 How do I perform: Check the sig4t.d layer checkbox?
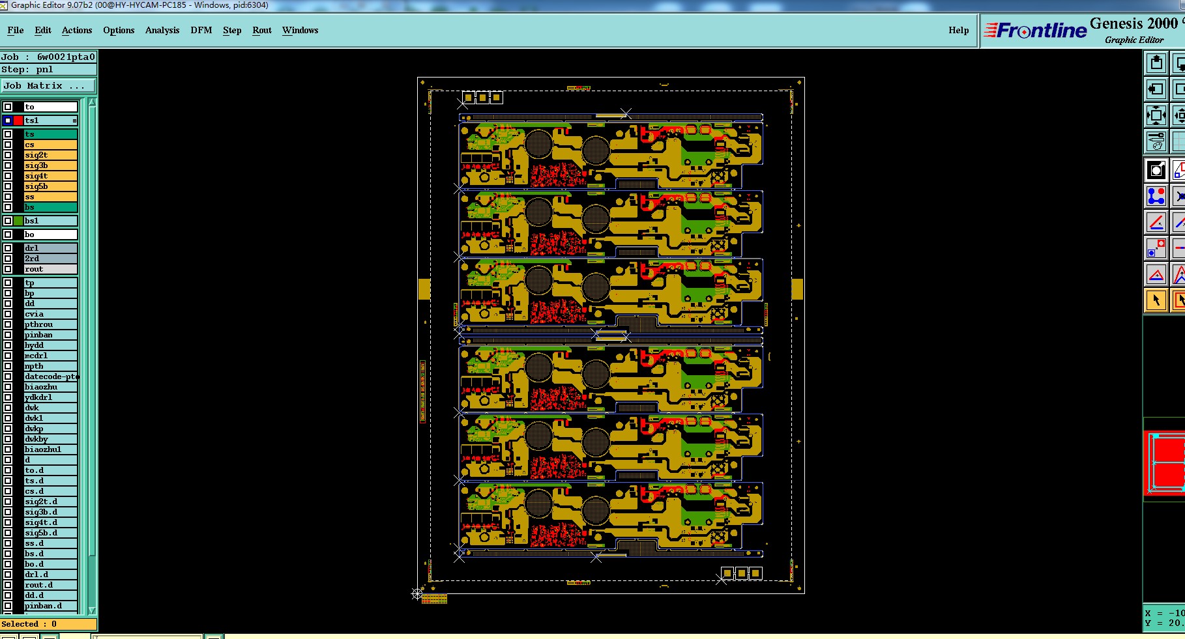pyautogui.click(x=8, y=522)
